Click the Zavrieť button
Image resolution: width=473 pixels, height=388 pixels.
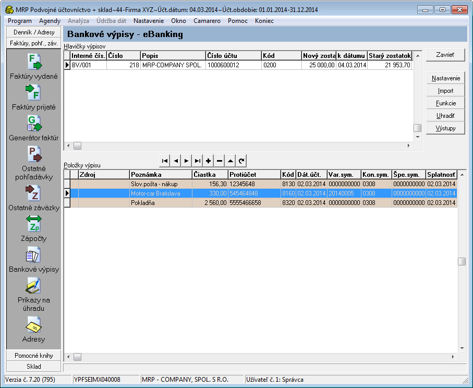(x=445, y=55)
